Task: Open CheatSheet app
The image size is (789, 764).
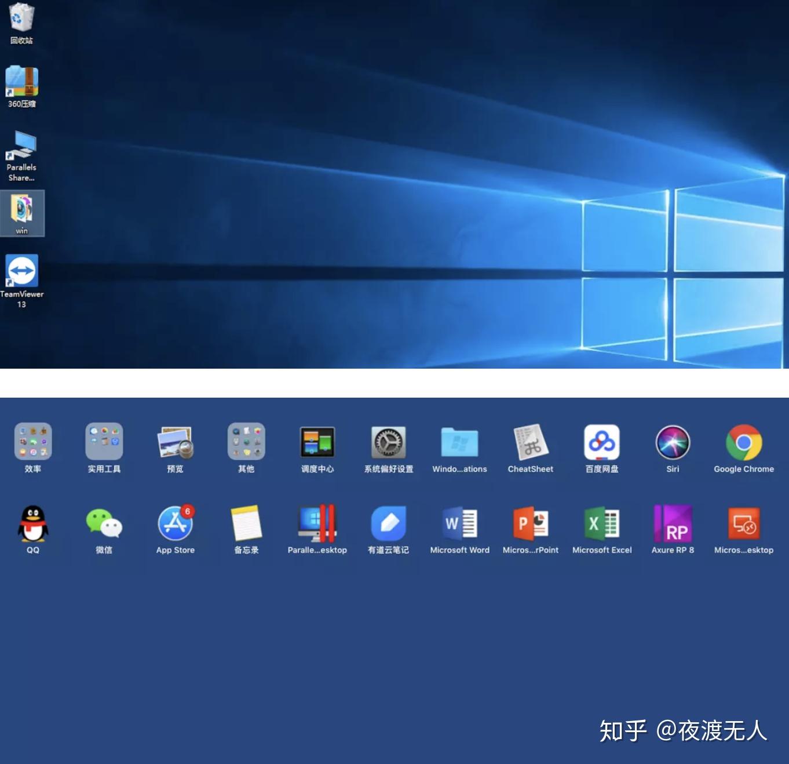Action: click(531, 443)
